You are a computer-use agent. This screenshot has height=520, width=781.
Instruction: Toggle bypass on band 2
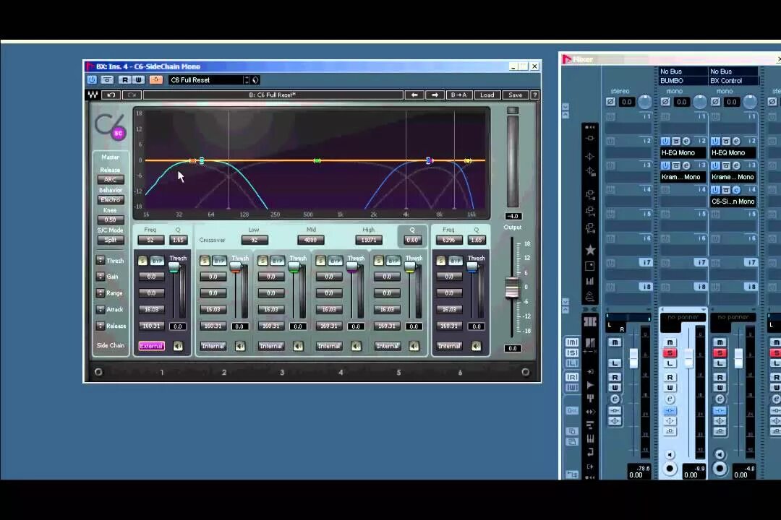[x=220, y=261]
